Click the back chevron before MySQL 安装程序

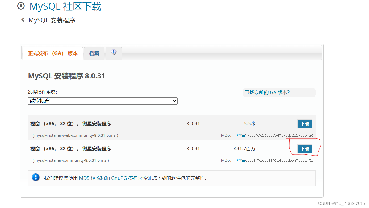pos(23,20)
